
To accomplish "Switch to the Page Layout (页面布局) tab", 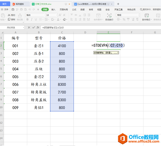I will [64, 10].
